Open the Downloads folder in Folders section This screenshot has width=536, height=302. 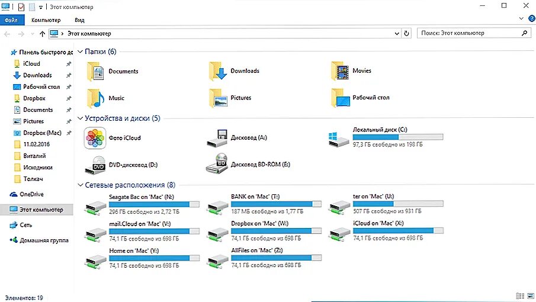pos(218,71)
